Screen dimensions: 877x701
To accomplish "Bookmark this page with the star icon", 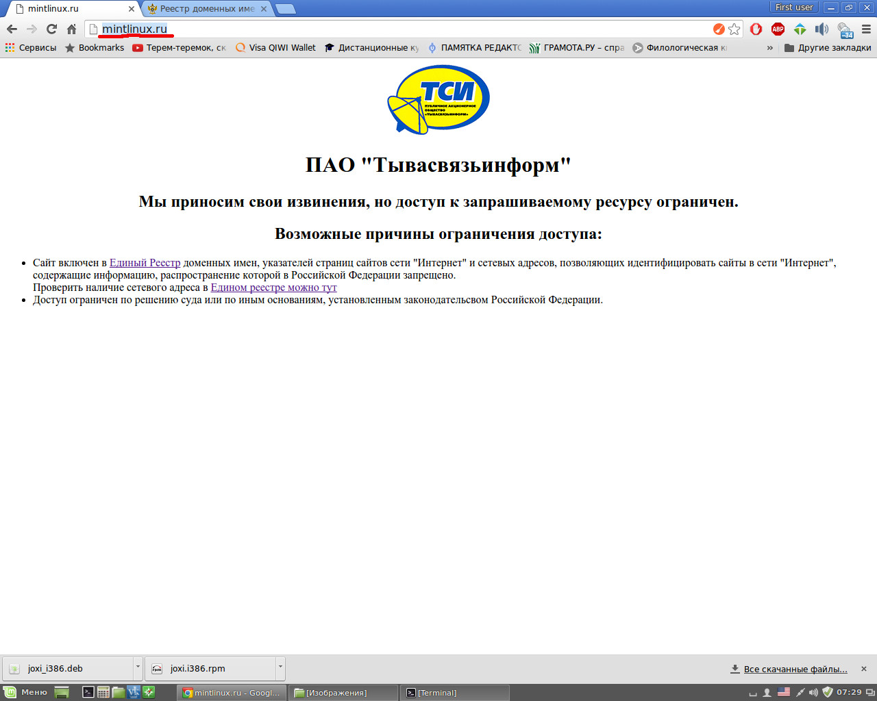I will point(734,29).
